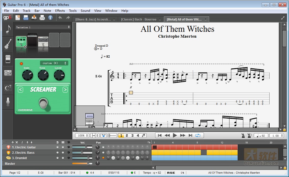Open the Sound menu
289x177 pixels.
click(x=85, y=11)
